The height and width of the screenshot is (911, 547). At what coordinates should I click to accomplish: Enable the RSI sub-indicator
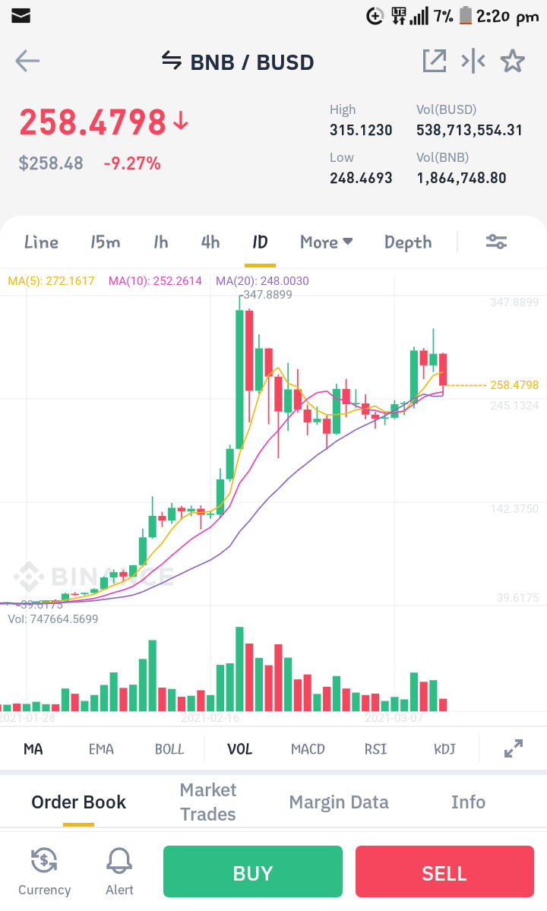(x=376, y=749)
